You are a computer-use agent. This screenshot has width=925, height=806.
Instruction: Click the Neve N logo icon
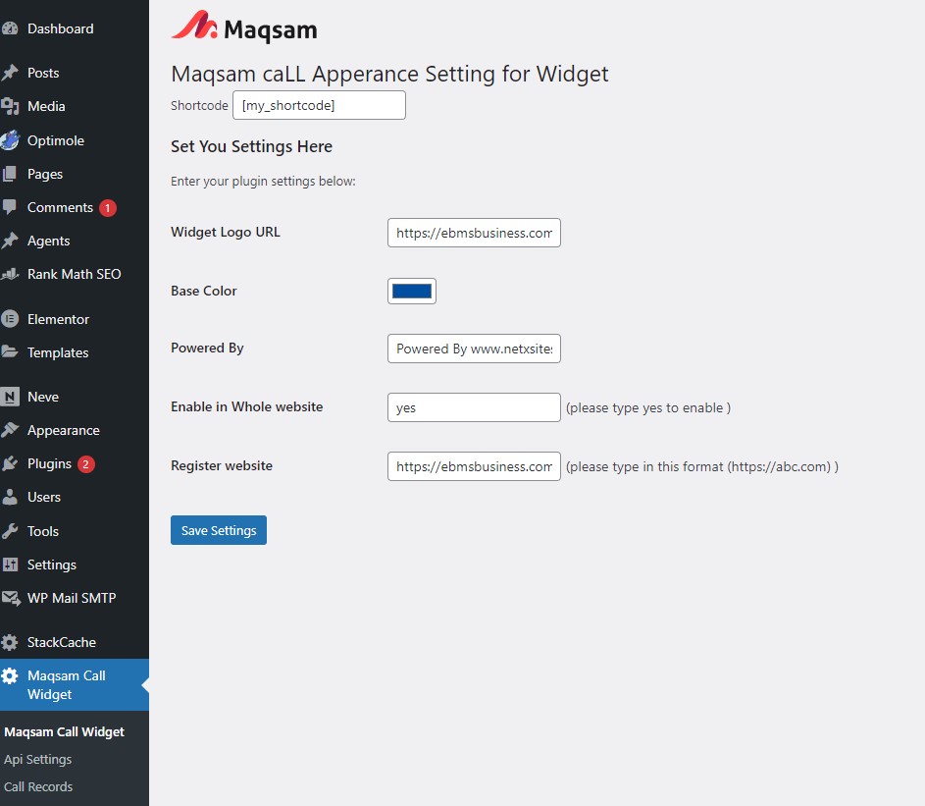[x=10, y=397]
